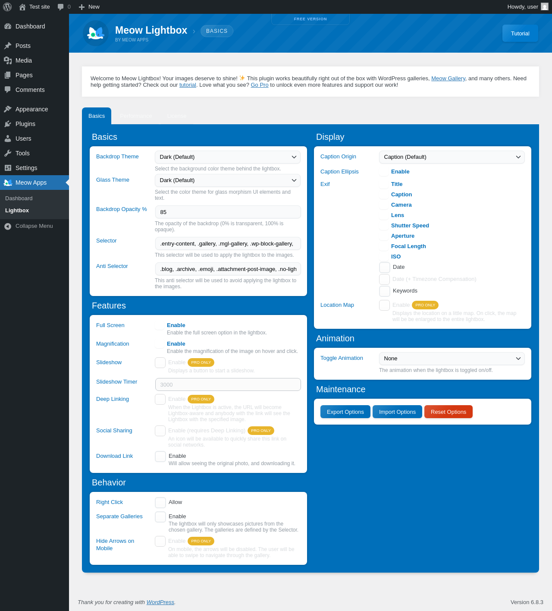Toggle the Exif Title checkbox
This screenshot has height=611, width=552.
(x=384, y=184)
